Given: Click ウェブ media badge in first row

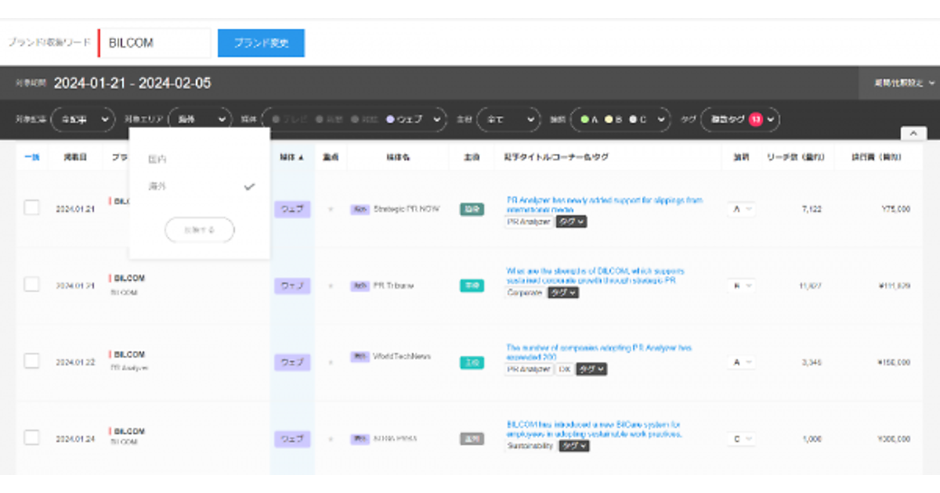Looking at the screenshot, I should [x=292, y=210].
